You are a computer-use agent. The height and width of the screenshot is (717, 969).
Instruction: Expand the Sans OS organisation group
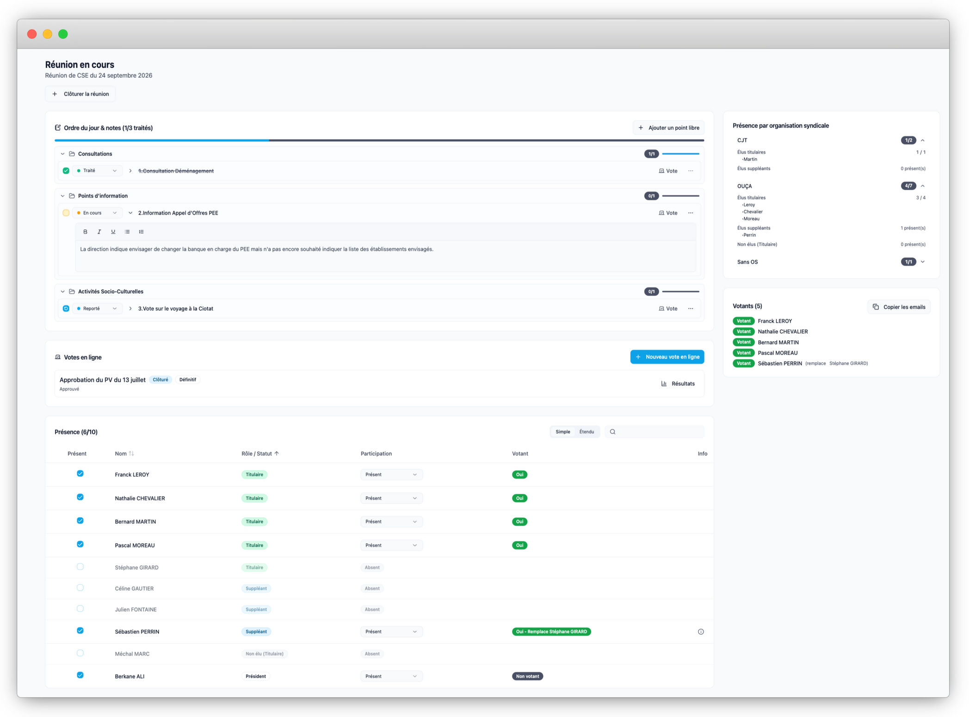click(922, 262)
